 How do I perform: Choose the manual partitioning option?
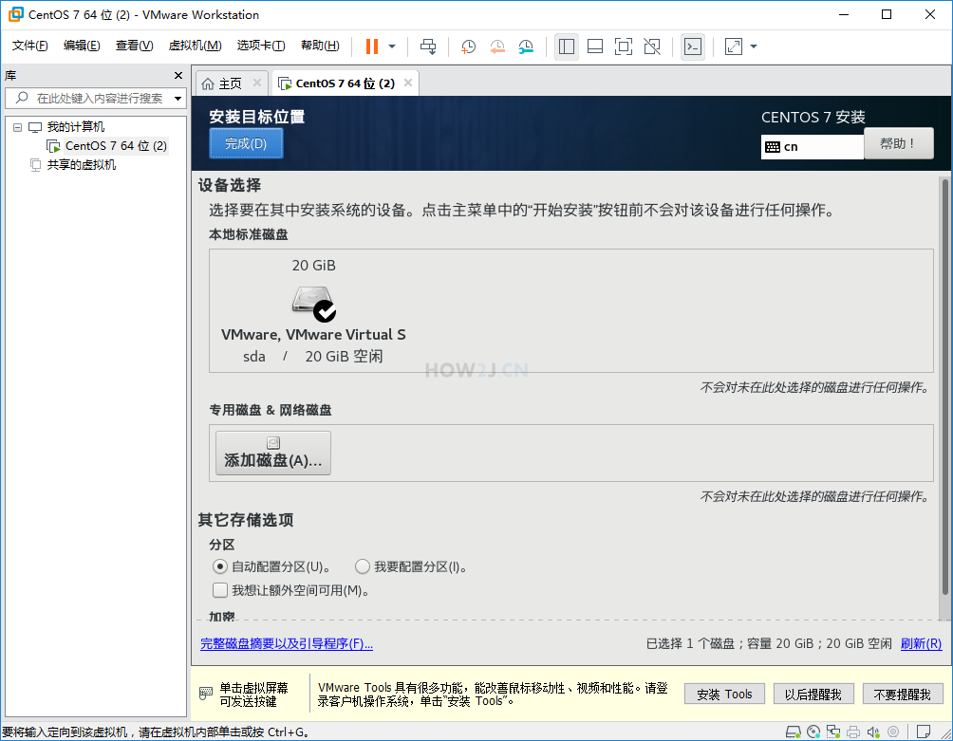point(362,566)
